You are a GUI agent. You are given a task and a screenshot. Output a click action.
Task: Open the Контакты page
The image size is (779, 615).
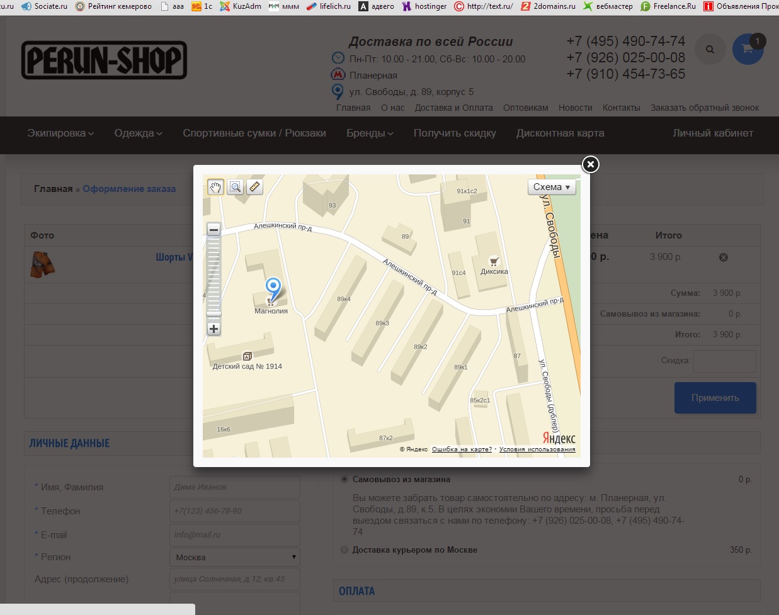[622, 108]
